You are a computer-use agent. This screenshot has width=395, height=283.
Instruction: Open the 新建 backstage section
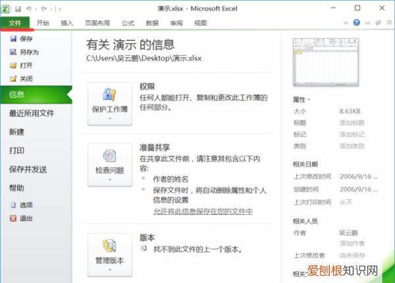[x=16, y=132]
